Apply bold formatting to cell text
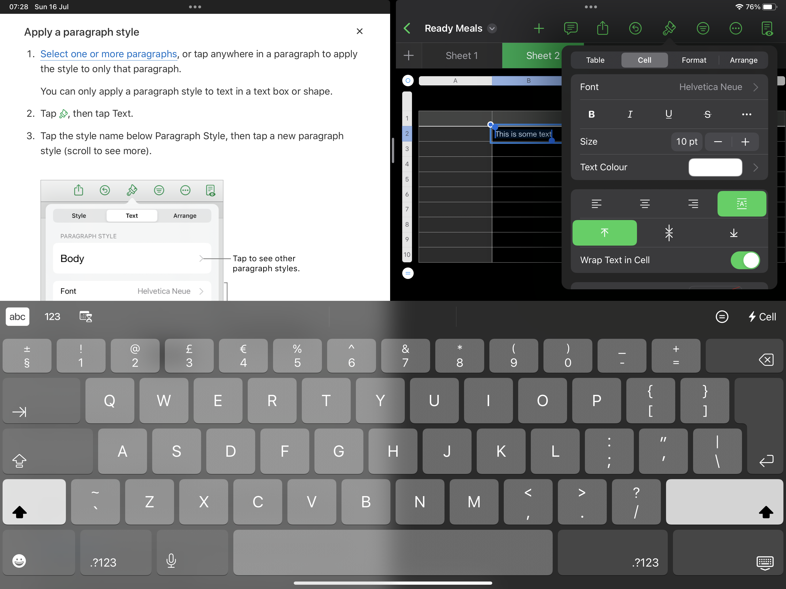 coord(591,114)
